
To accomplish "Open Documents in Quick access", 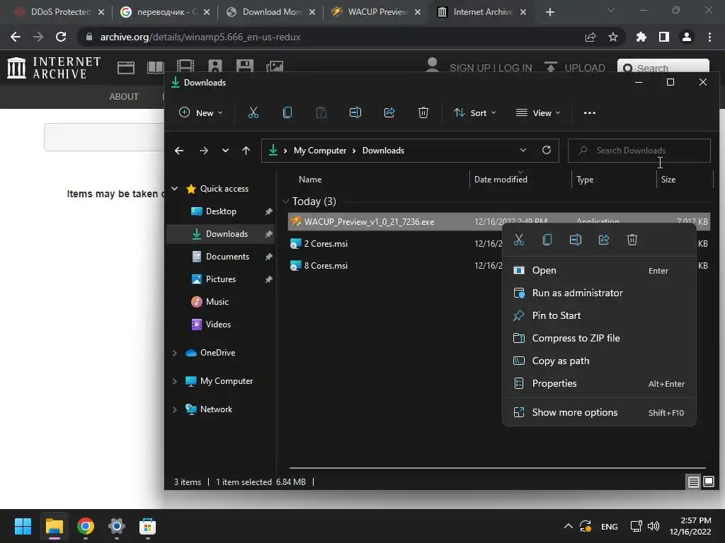I will coord(227,257).
